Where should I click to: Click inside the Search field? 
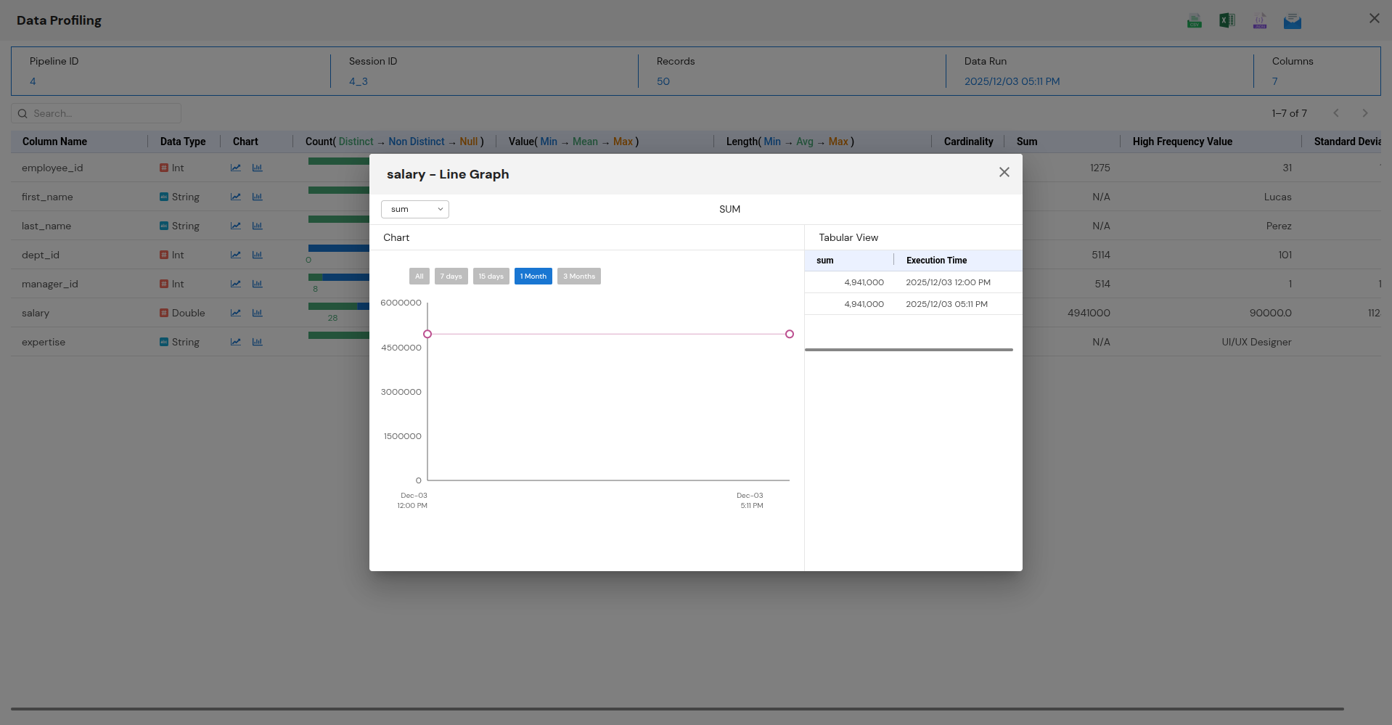click(95, 113)
